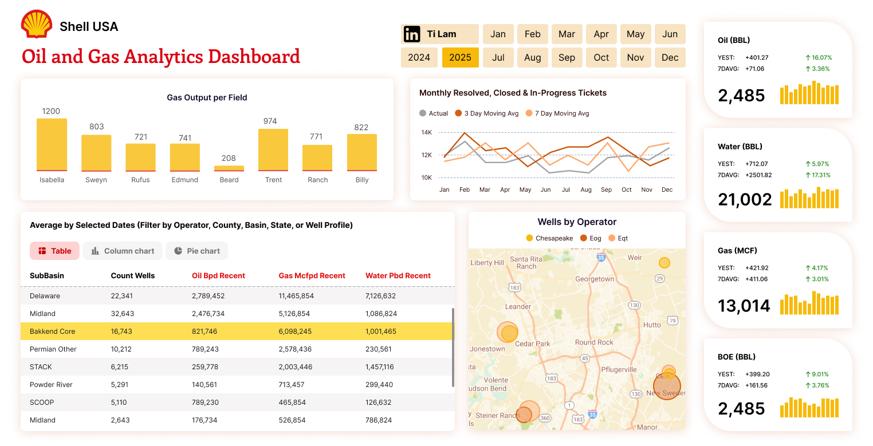Image resolution: width=873 pixels, height=446 pixels.
Task: Click the LinkedIn icon beside Ti Lam
Action: [412, 34]
